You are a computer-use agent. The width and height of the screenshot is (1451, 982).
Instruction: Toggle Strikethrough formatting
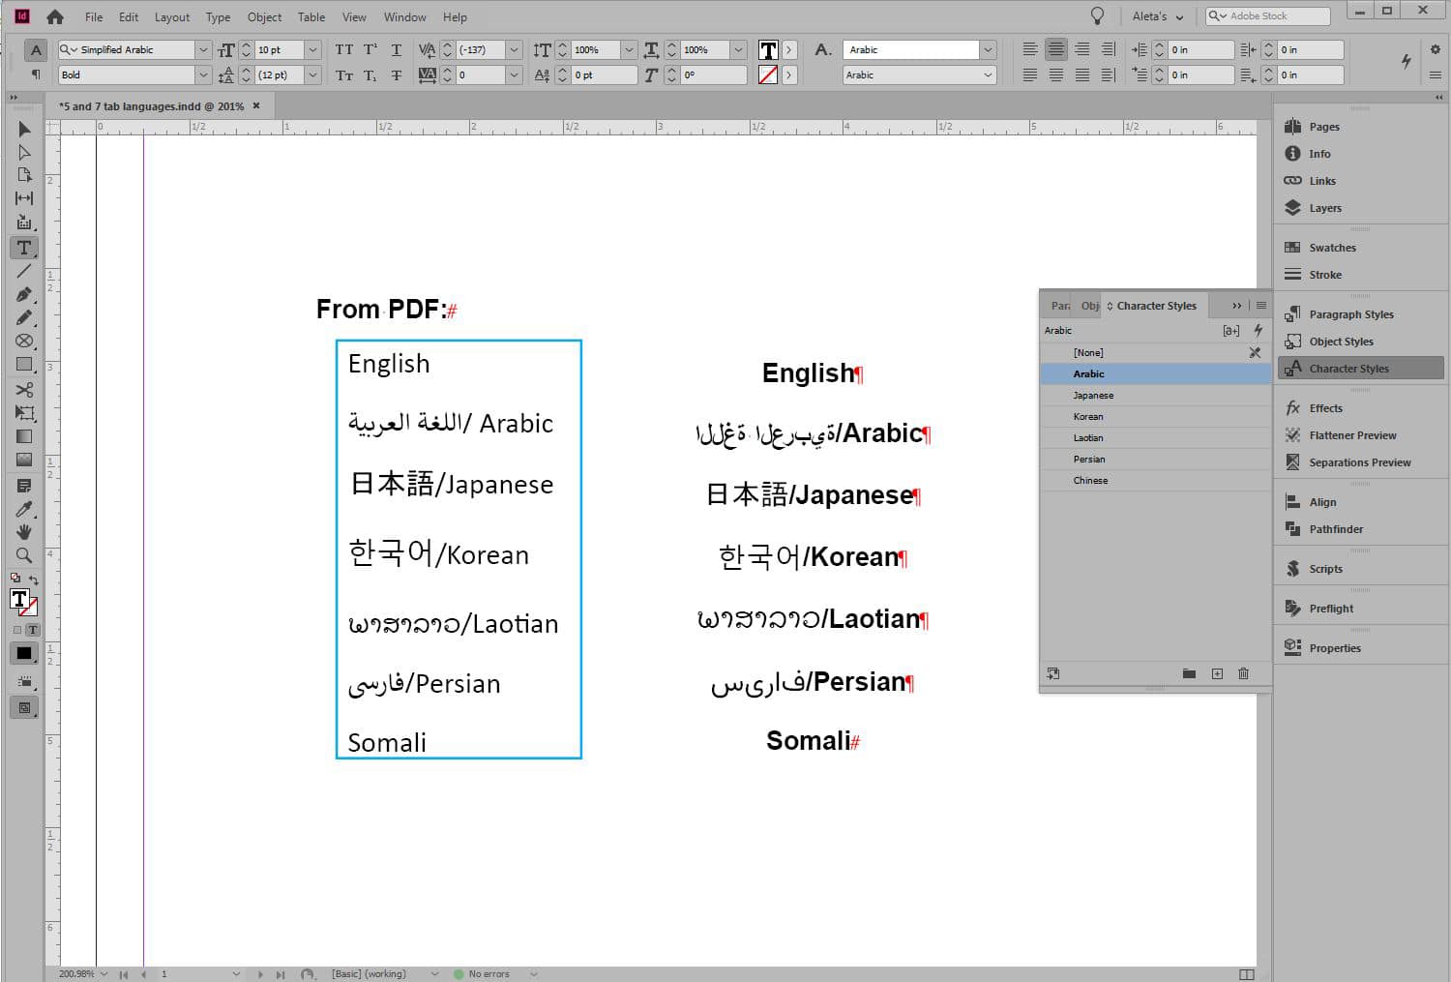click(x=397, y=74)
